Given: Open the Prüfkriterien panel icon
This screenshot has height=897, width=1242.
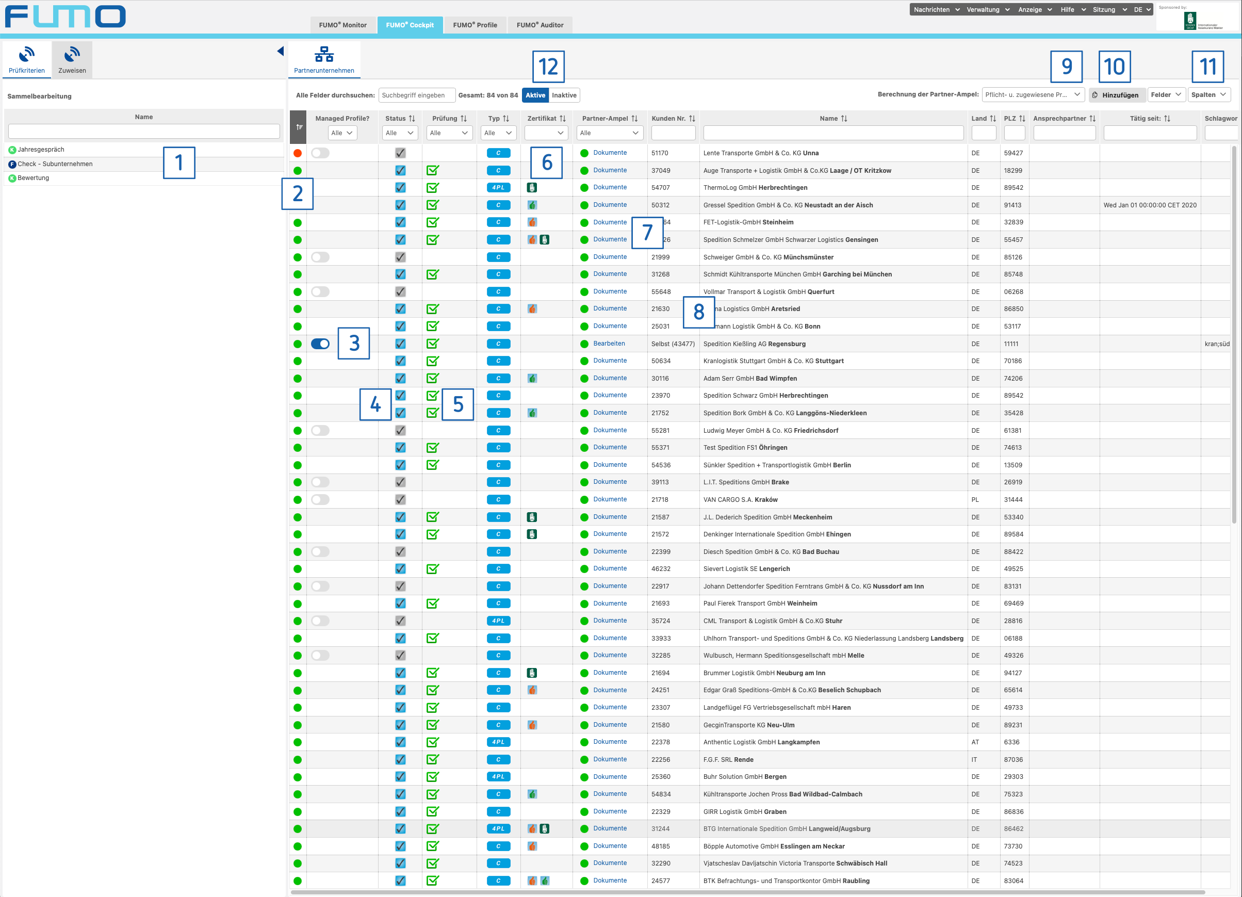Looking at the screenshot, I should click(26, 55).
